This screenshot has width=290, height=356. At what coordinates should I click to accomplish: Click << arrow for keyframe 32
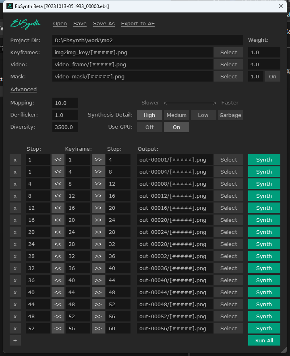(58, 256)
